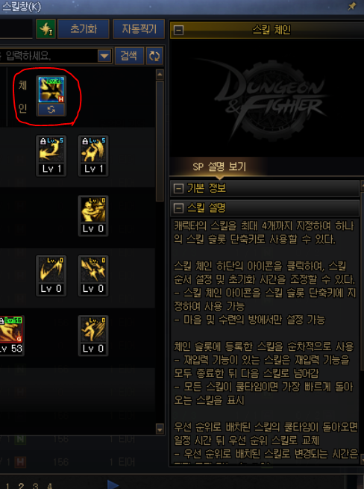Click the Skill Chain icon circled in red
Screen dimensions: 364x489
click(x=51, y=90)
